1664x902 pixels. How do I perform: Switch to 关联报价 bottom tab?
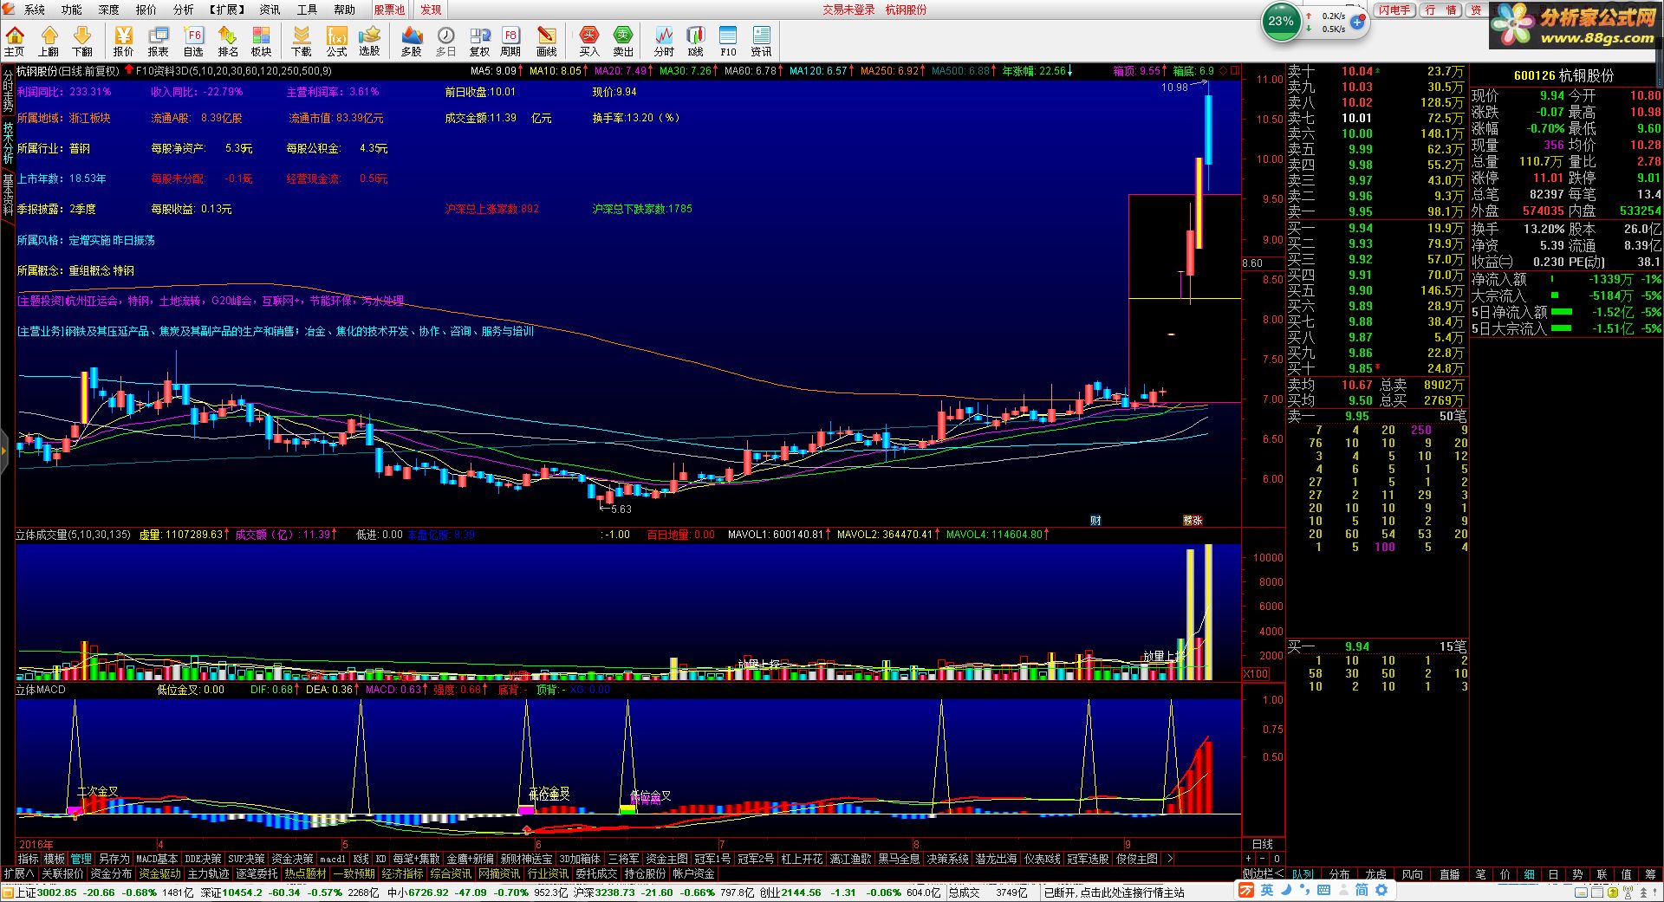click(x=63, y=873)
